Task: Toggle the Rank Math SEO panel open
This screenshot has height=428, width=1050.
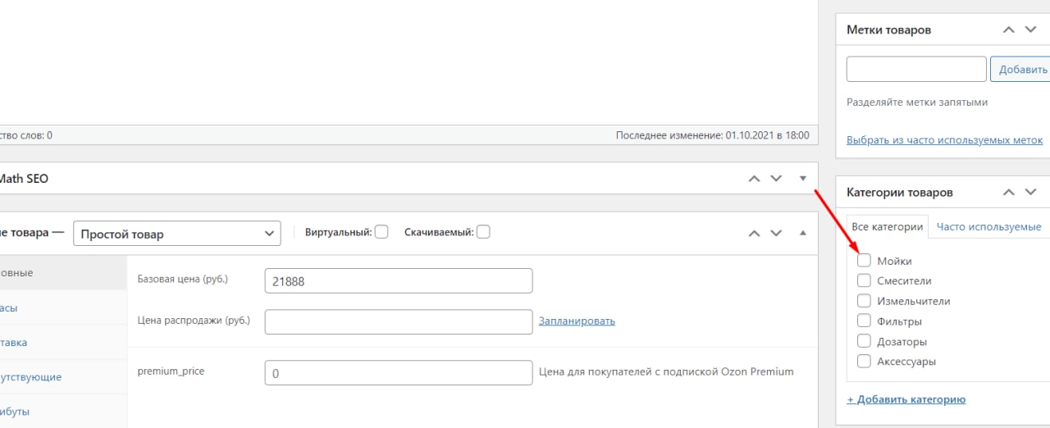Action: tap(803, 178)
